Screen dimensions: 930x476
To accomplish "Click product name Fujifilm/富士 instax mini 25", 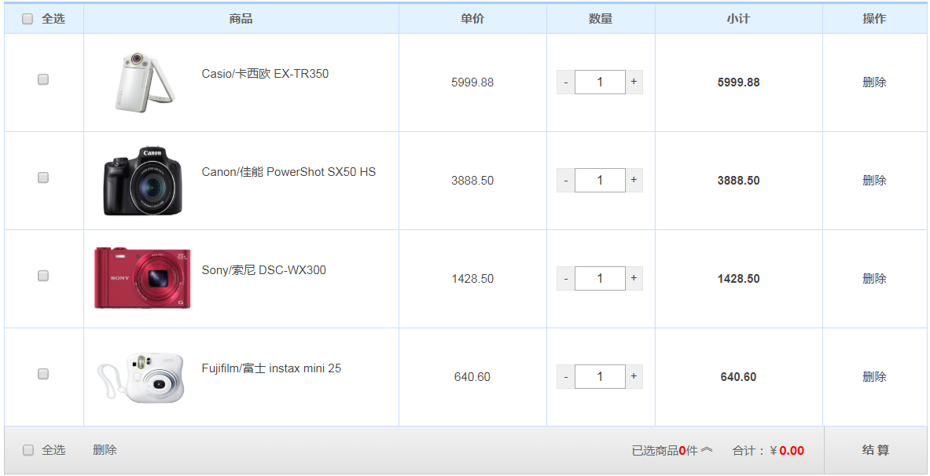I will coord(272,368).
